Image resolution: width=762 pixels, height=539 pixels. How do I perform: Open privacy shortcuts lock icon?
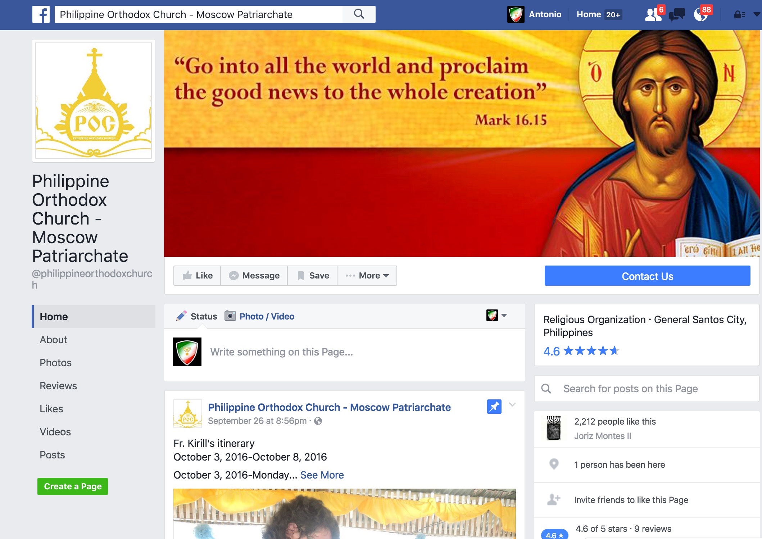tap(739, 15)
